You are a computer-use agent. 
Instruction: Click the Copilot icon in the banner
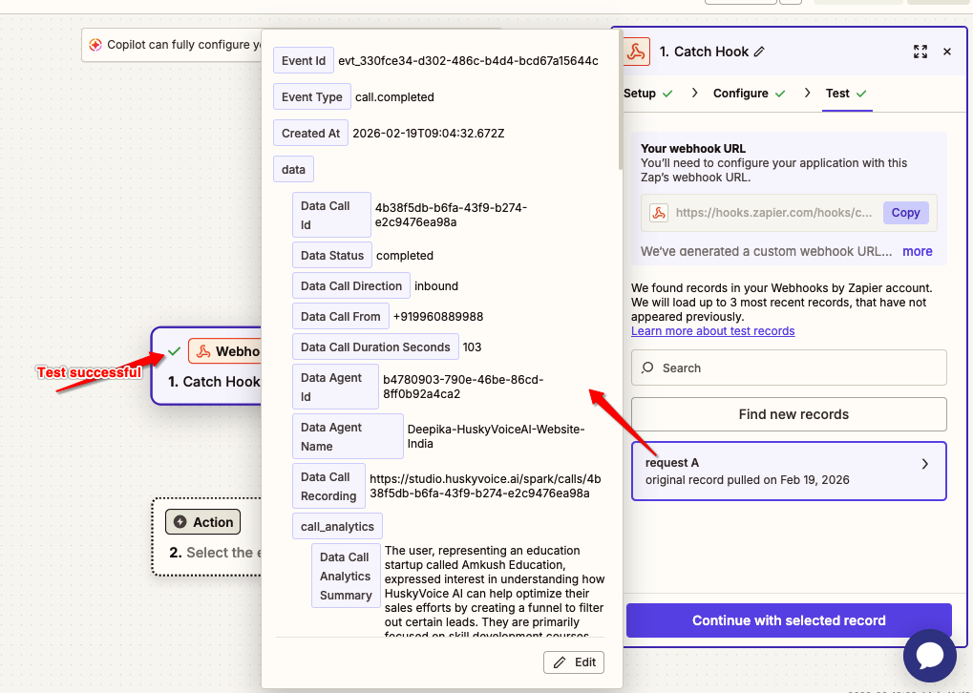click(x=95, y=45)
